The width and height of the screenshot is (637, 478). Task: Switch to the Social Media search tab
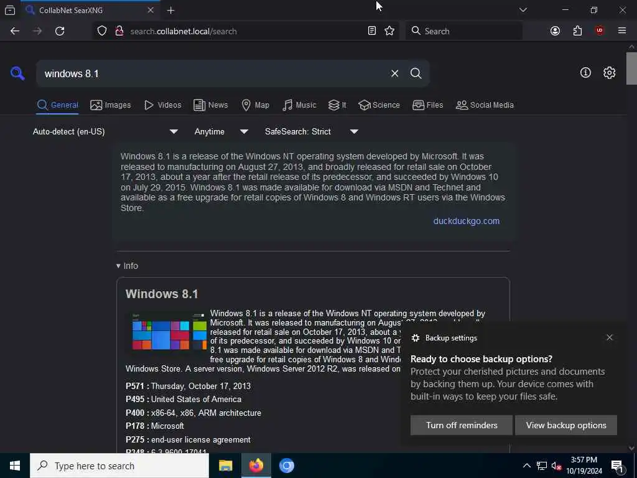tap(485, 105)
